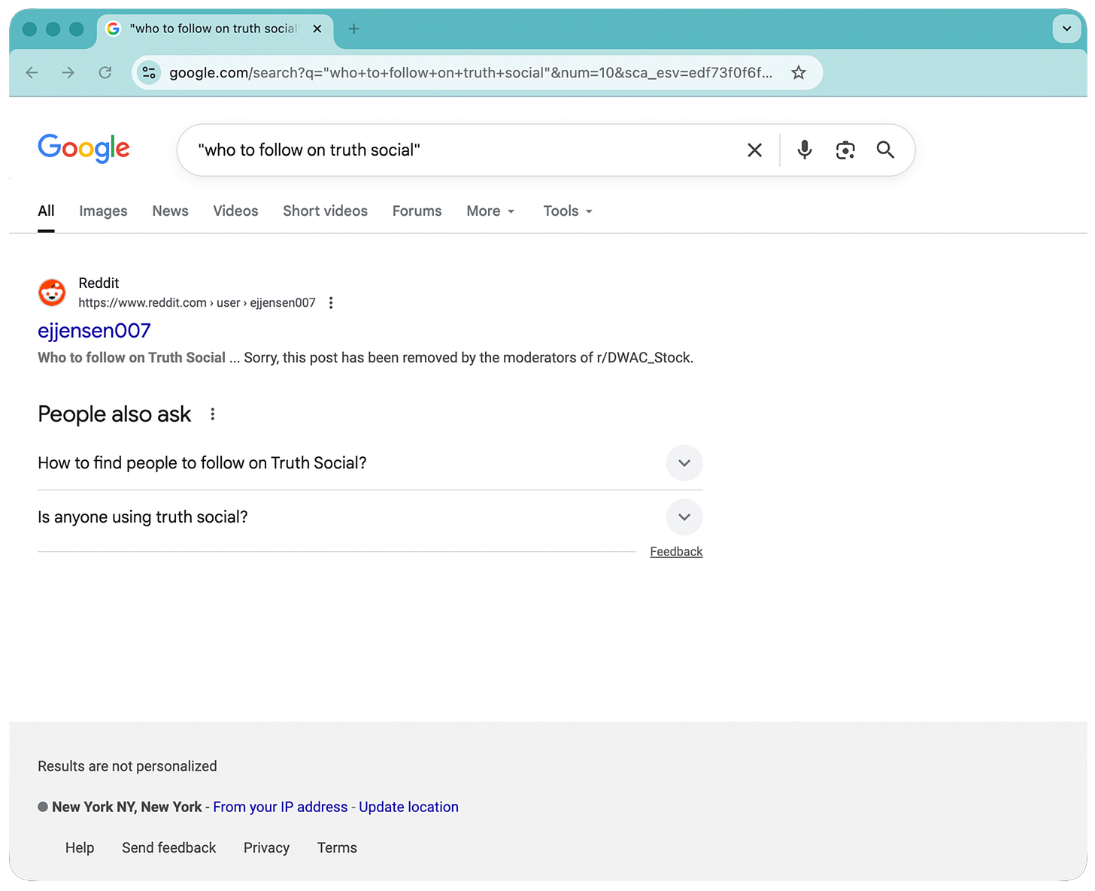Open the tab search dropdown arrow
This screenshot has width=1095, height=891.
pos(1066,29)
